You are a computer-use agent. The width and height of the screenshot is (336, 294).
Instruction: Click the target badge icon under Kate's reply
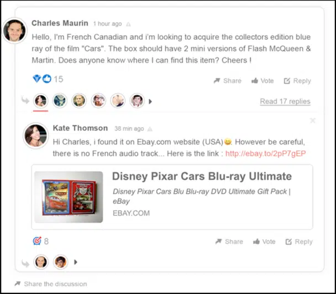click(37, 241)
